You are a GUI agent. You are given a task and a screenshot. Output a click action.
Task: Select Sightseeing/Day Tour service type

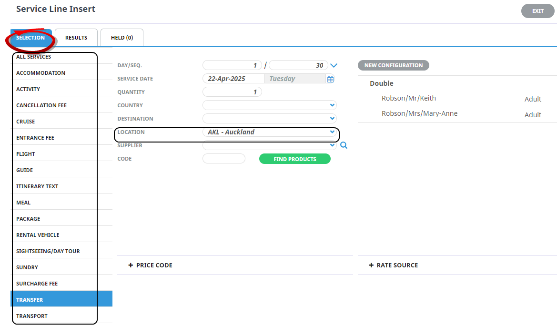(48, 251)
